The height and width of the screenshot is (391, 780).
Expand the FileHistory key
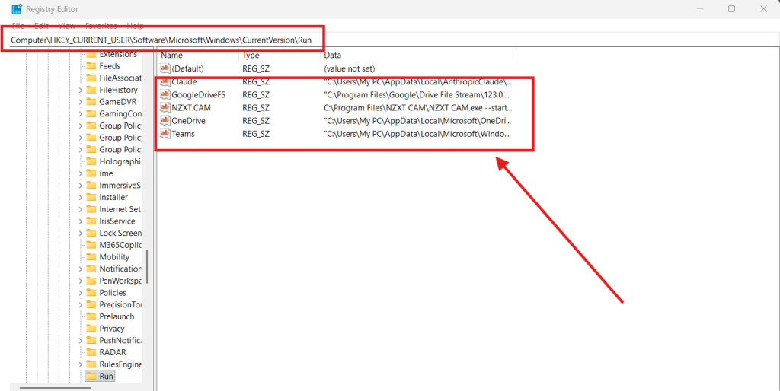coord(81,90)
